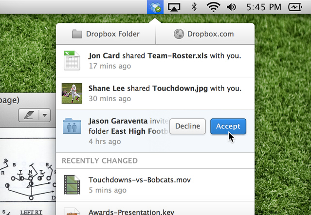Open the highlighter tool dropdown arrow

[x=45, y=115]
